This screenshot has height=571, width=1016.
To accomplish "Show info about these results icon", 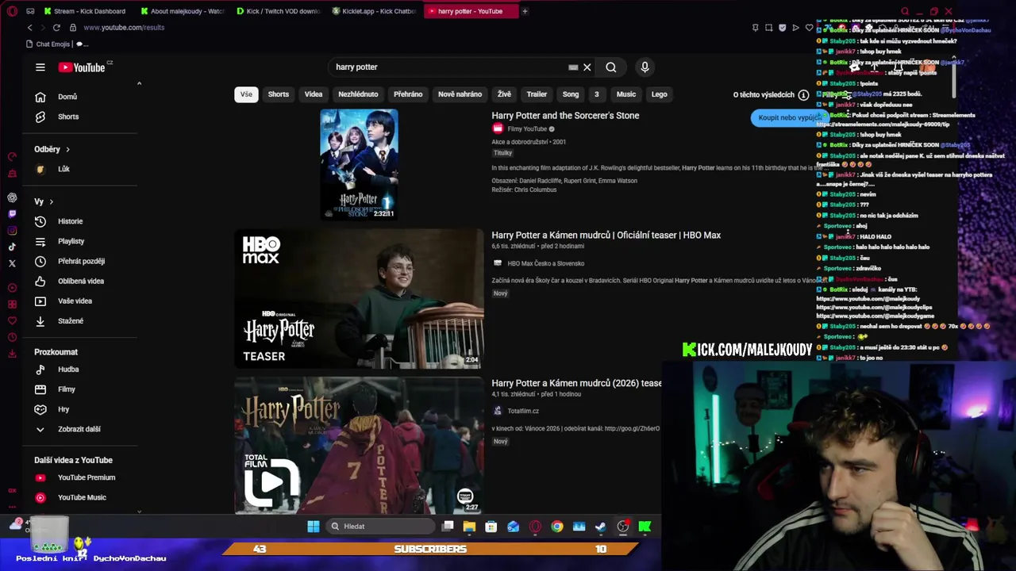I will coord(803,94).
